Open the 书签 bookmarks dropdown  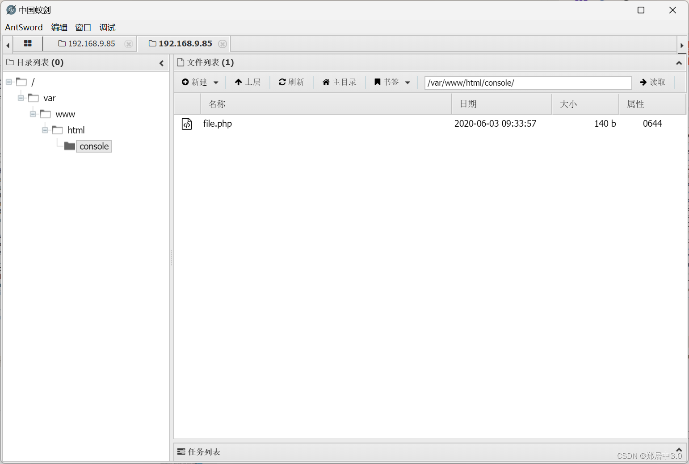392,82
